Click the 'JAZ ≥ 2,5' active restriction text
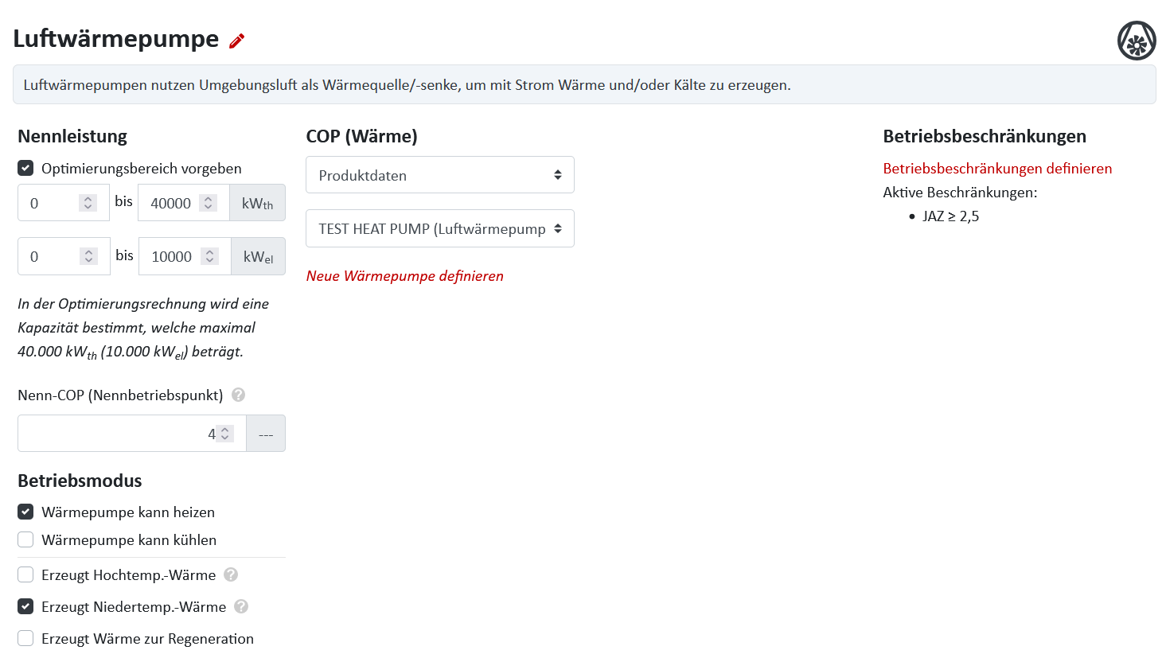This screenshot has width=1166, height=658. (x=951, y=216)
